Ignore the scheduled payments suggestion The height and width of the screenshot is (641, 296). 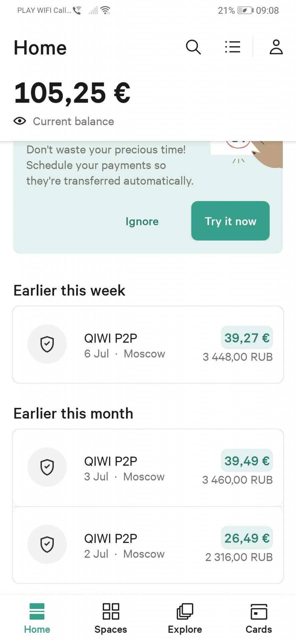coord(142,221)
